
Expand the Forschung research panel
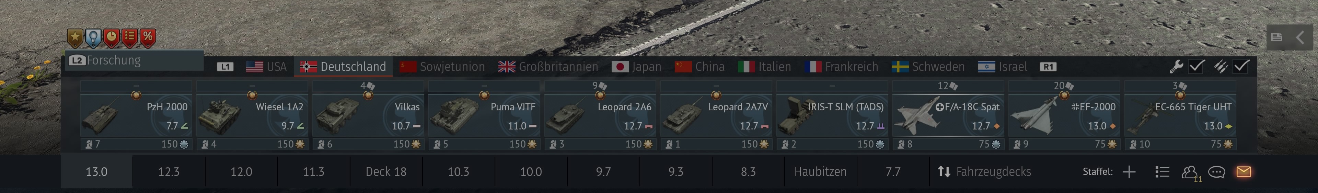(134, 60)
